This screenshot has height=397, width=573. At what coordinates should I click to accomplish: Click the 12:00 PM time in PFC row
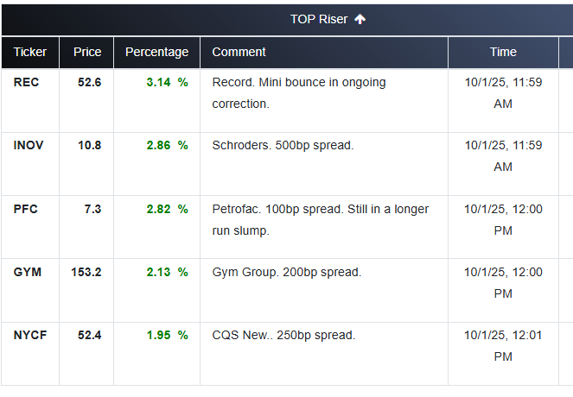503,220
